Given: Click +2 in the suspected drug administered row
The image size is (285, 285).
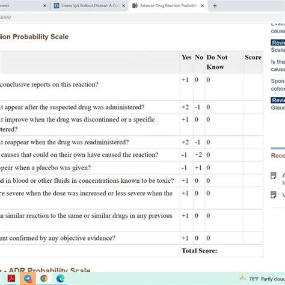Looking at the screenshot, I should point(185,107).
